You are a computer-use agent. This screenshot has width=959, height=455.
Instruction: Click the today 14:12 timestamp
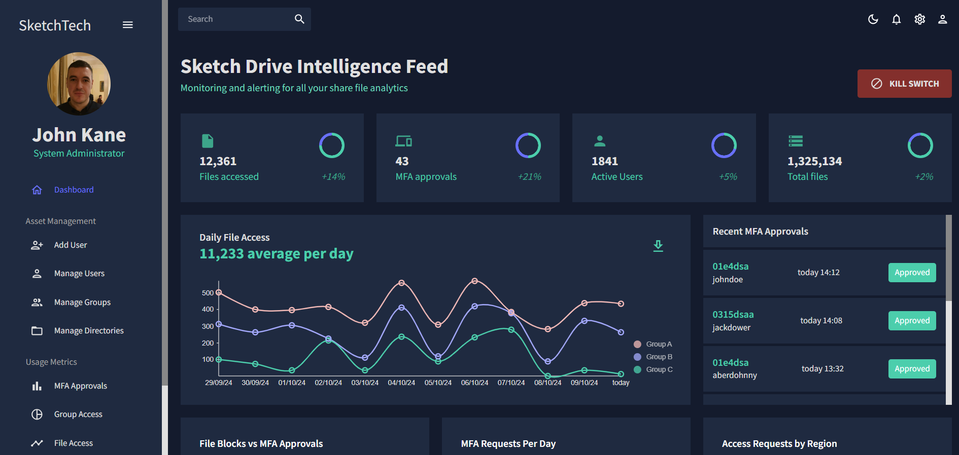click(818, 273)
